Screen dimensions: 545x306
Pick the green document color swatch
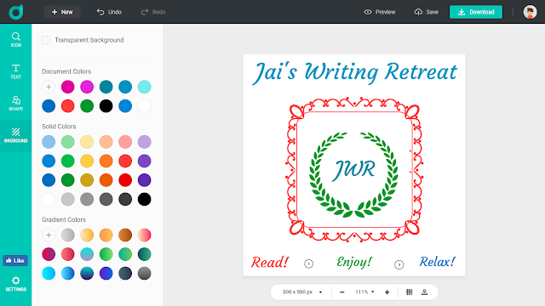pos(87,105)
